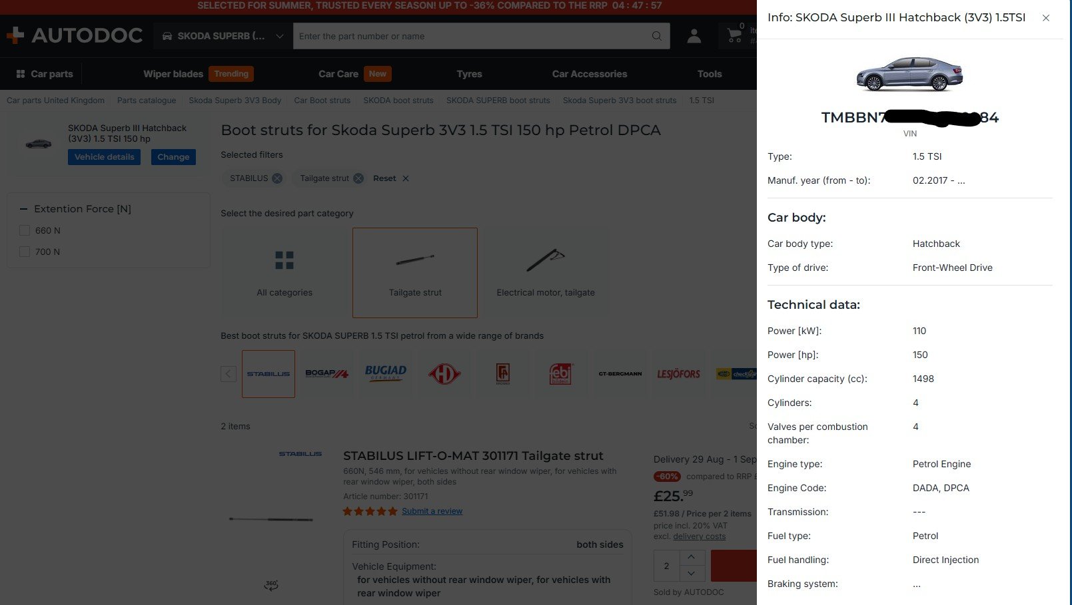Go to Wiper blades menu item

tap(173, 74)
